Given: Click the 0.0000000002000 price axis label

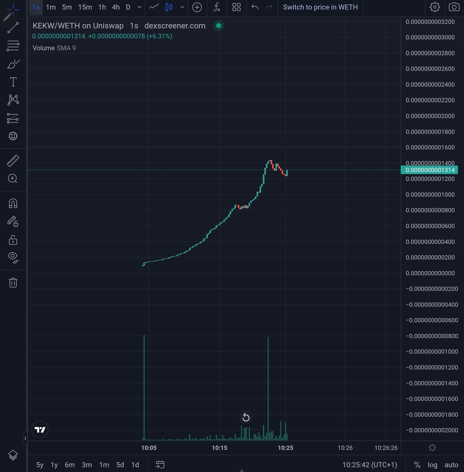Looking at the screenshot, I should point(430,116).
